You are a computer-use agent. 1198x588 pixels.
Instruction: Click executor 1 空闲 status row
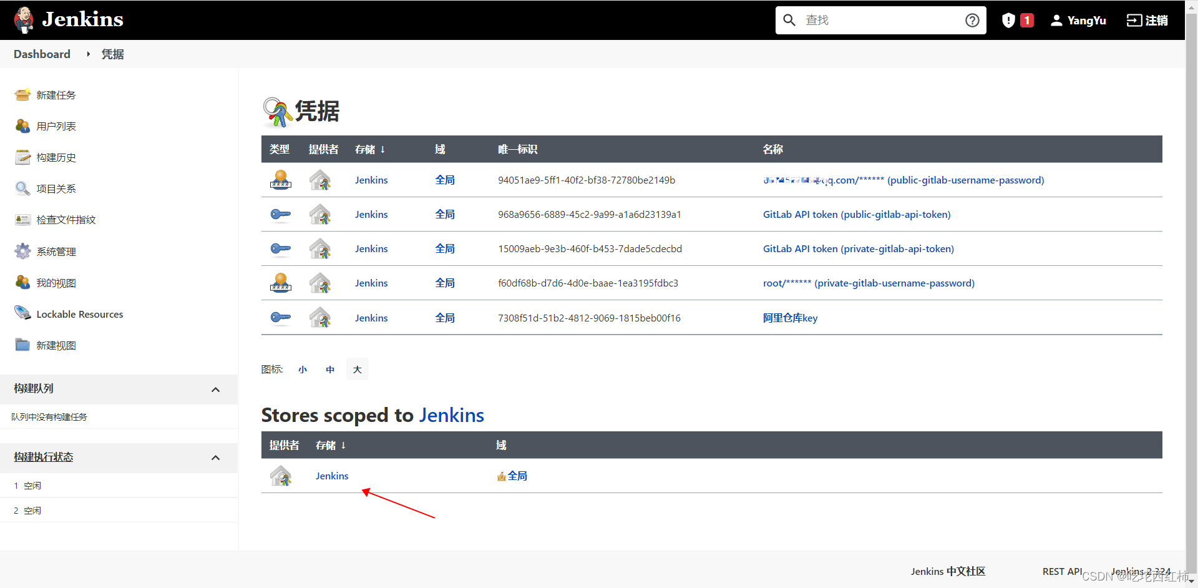[x=119, y=486]
